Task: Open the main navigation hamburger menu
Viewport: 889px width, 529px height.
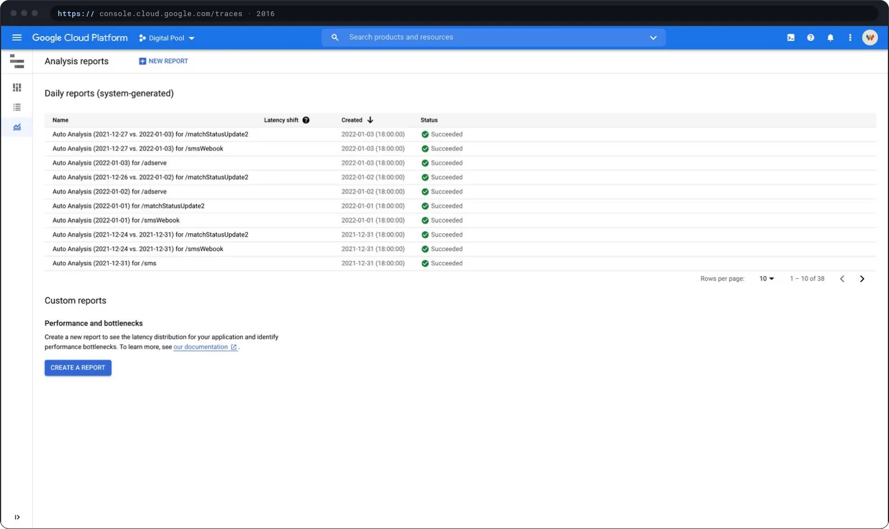Action: [17, 38]
